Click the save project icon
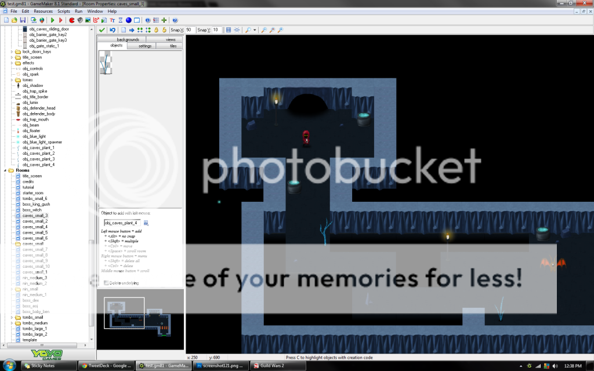594x371 pixels. [x=23, y=20]
